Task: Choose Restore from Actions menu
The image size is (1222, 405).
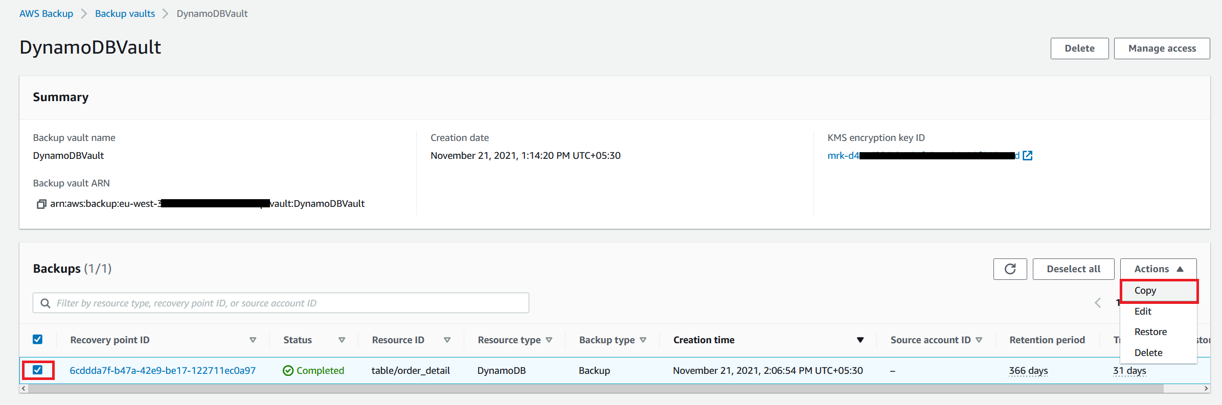Action: click(x=1159, y=332)
